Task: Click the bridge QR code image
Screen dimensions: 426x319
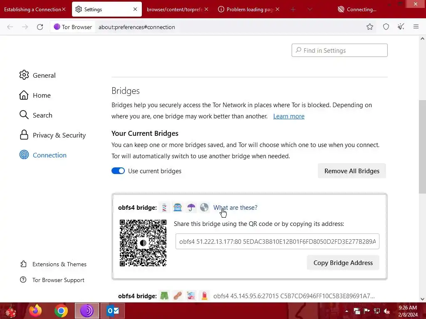Action: [x=143, y=243]
